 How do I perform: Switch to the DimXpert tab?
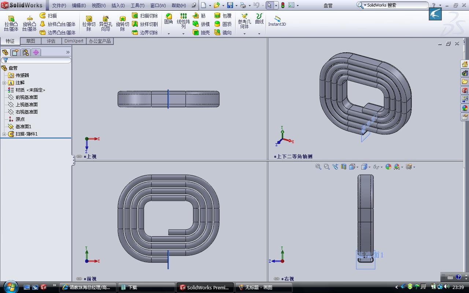[74, 41]
